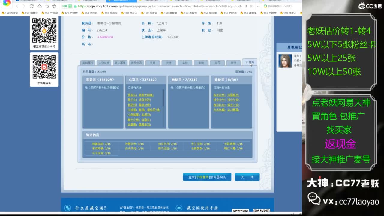Expand the address bar dropdown arrow
Viewport: 384px width, 216px height.
[258, 6]
